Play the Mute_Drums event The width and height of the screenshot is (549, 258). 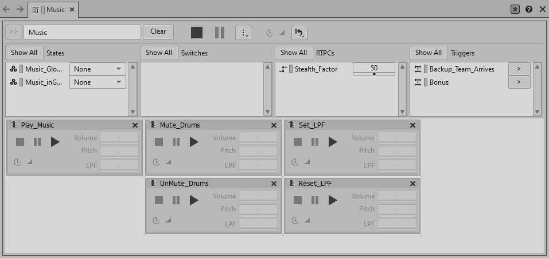click(x=194, y=142)
